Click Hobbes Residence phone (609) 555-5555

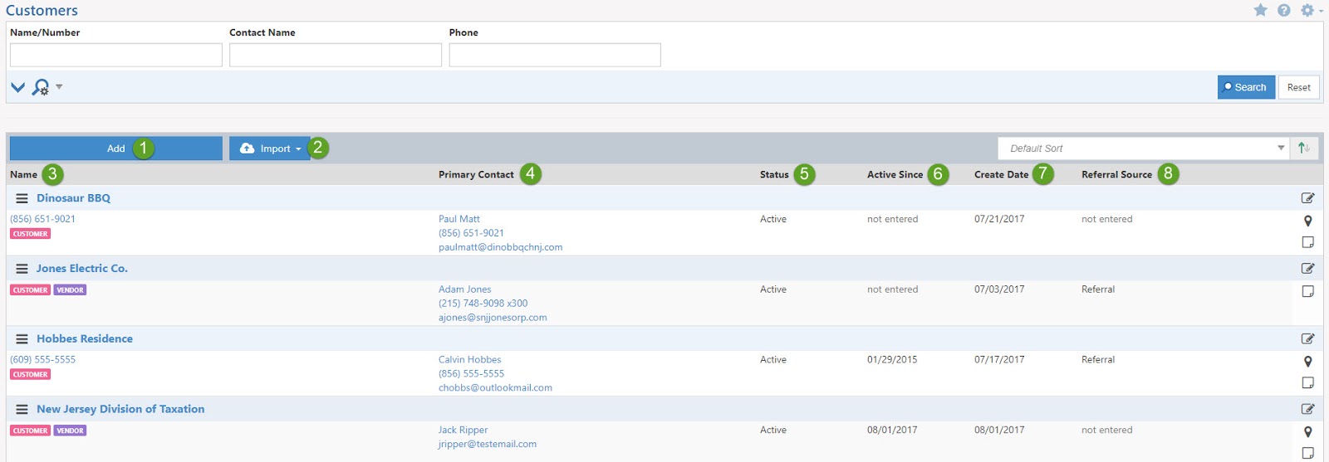click(42, 360)
